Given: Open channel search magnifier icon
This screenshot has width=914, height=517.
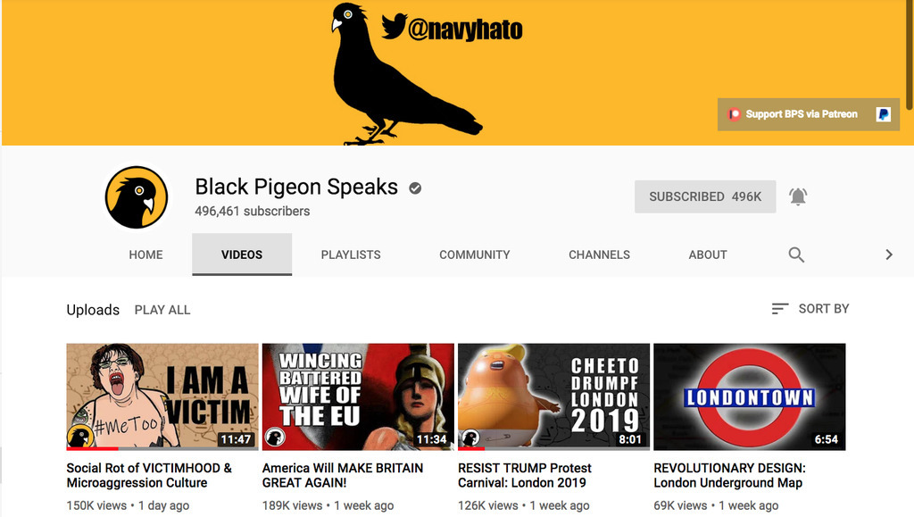Looking at the screenshot, I should [x=796, y=254].
